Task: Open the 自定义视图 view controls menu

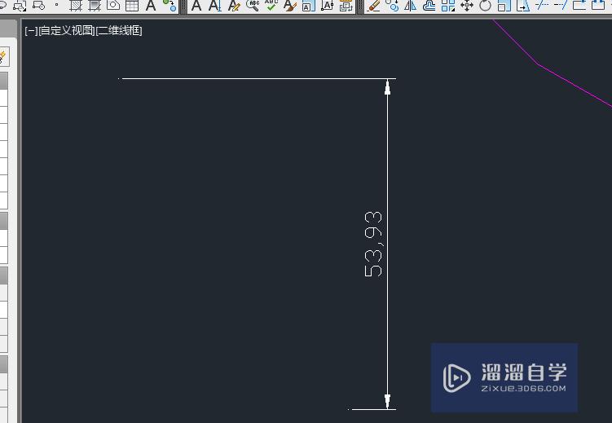Action: pyautogui.click(x=67, y=30)
